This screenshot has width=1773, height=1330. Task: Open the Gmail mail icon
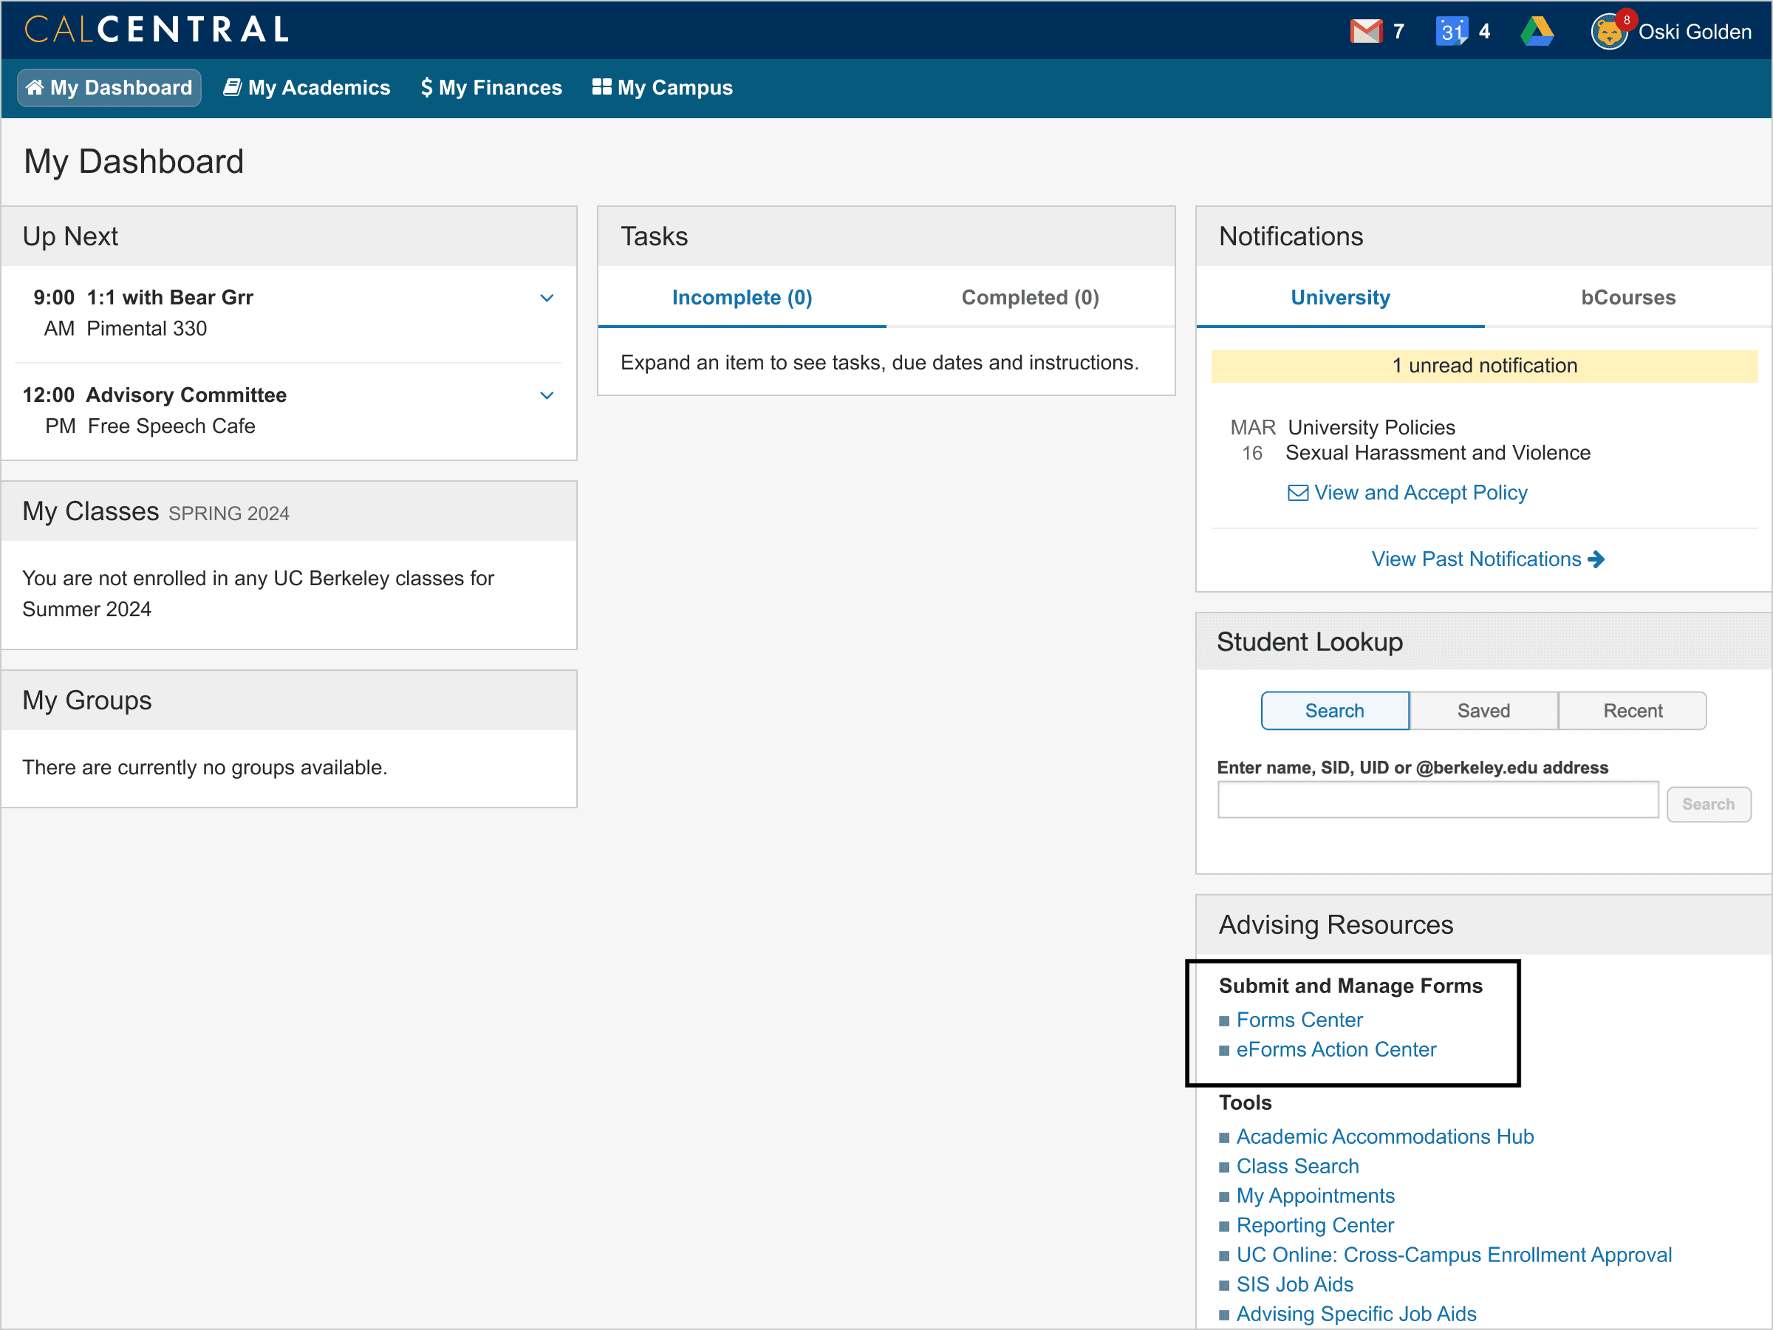point(1366,31)
